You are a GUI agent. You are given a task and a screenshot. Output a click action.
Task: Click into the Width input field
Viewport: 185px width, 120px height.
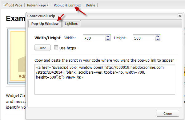click(94, 38)
